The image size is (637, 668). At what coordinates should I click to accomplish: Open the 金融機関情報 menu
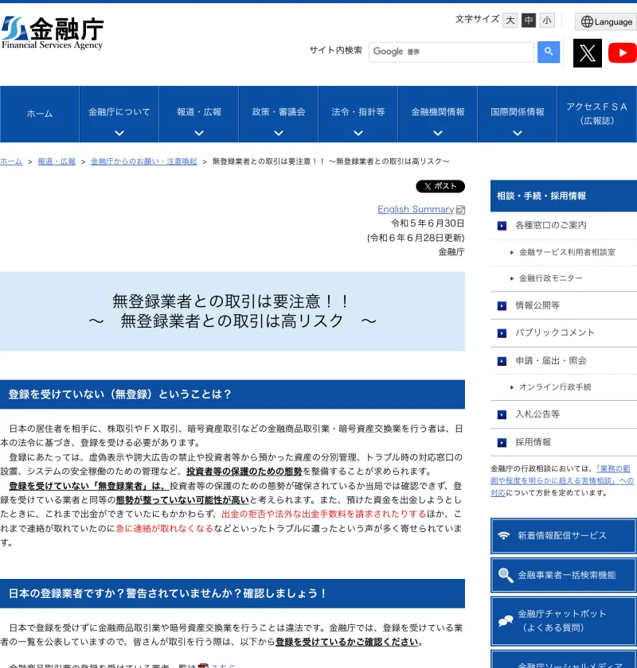[x=438, y=115]
